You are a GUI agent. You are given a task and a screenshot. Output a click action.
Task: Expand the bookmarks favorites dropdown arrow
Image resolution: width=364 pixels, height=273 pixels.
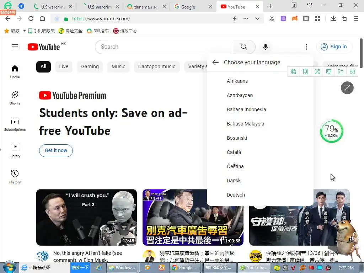click(25, 31)
